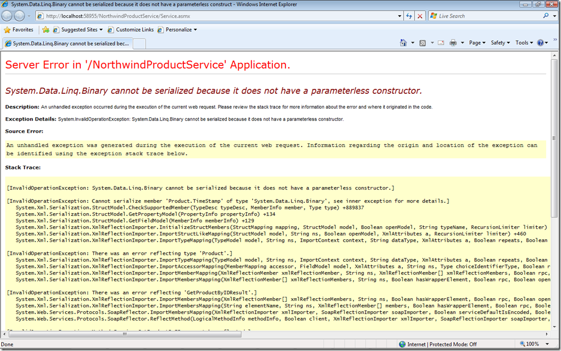561x351 pixels.
Task: Click the StructModel.GetFieldModel +129 line
Action: [135, 221]
